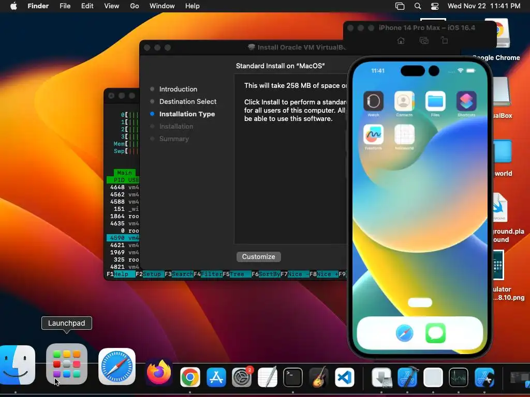The width and height of the screenshot is (530, 397).
Task: Open TextEdit from the Dock
Action: point(268,377)
